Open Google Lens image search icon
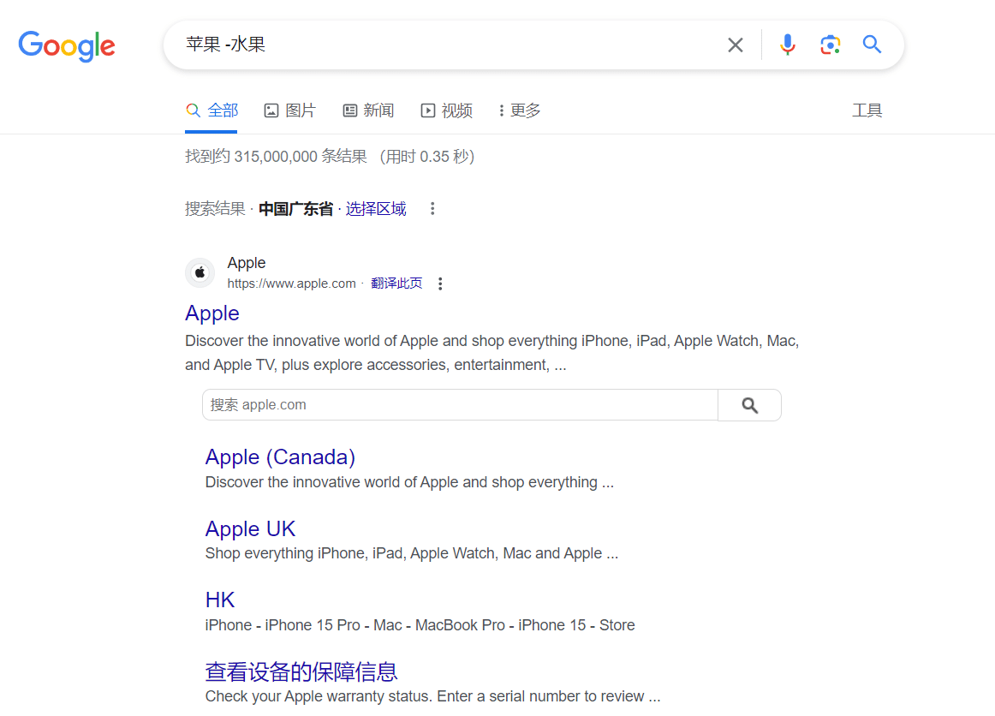Screen dimensions: 995x716 (x=830, y=45)
